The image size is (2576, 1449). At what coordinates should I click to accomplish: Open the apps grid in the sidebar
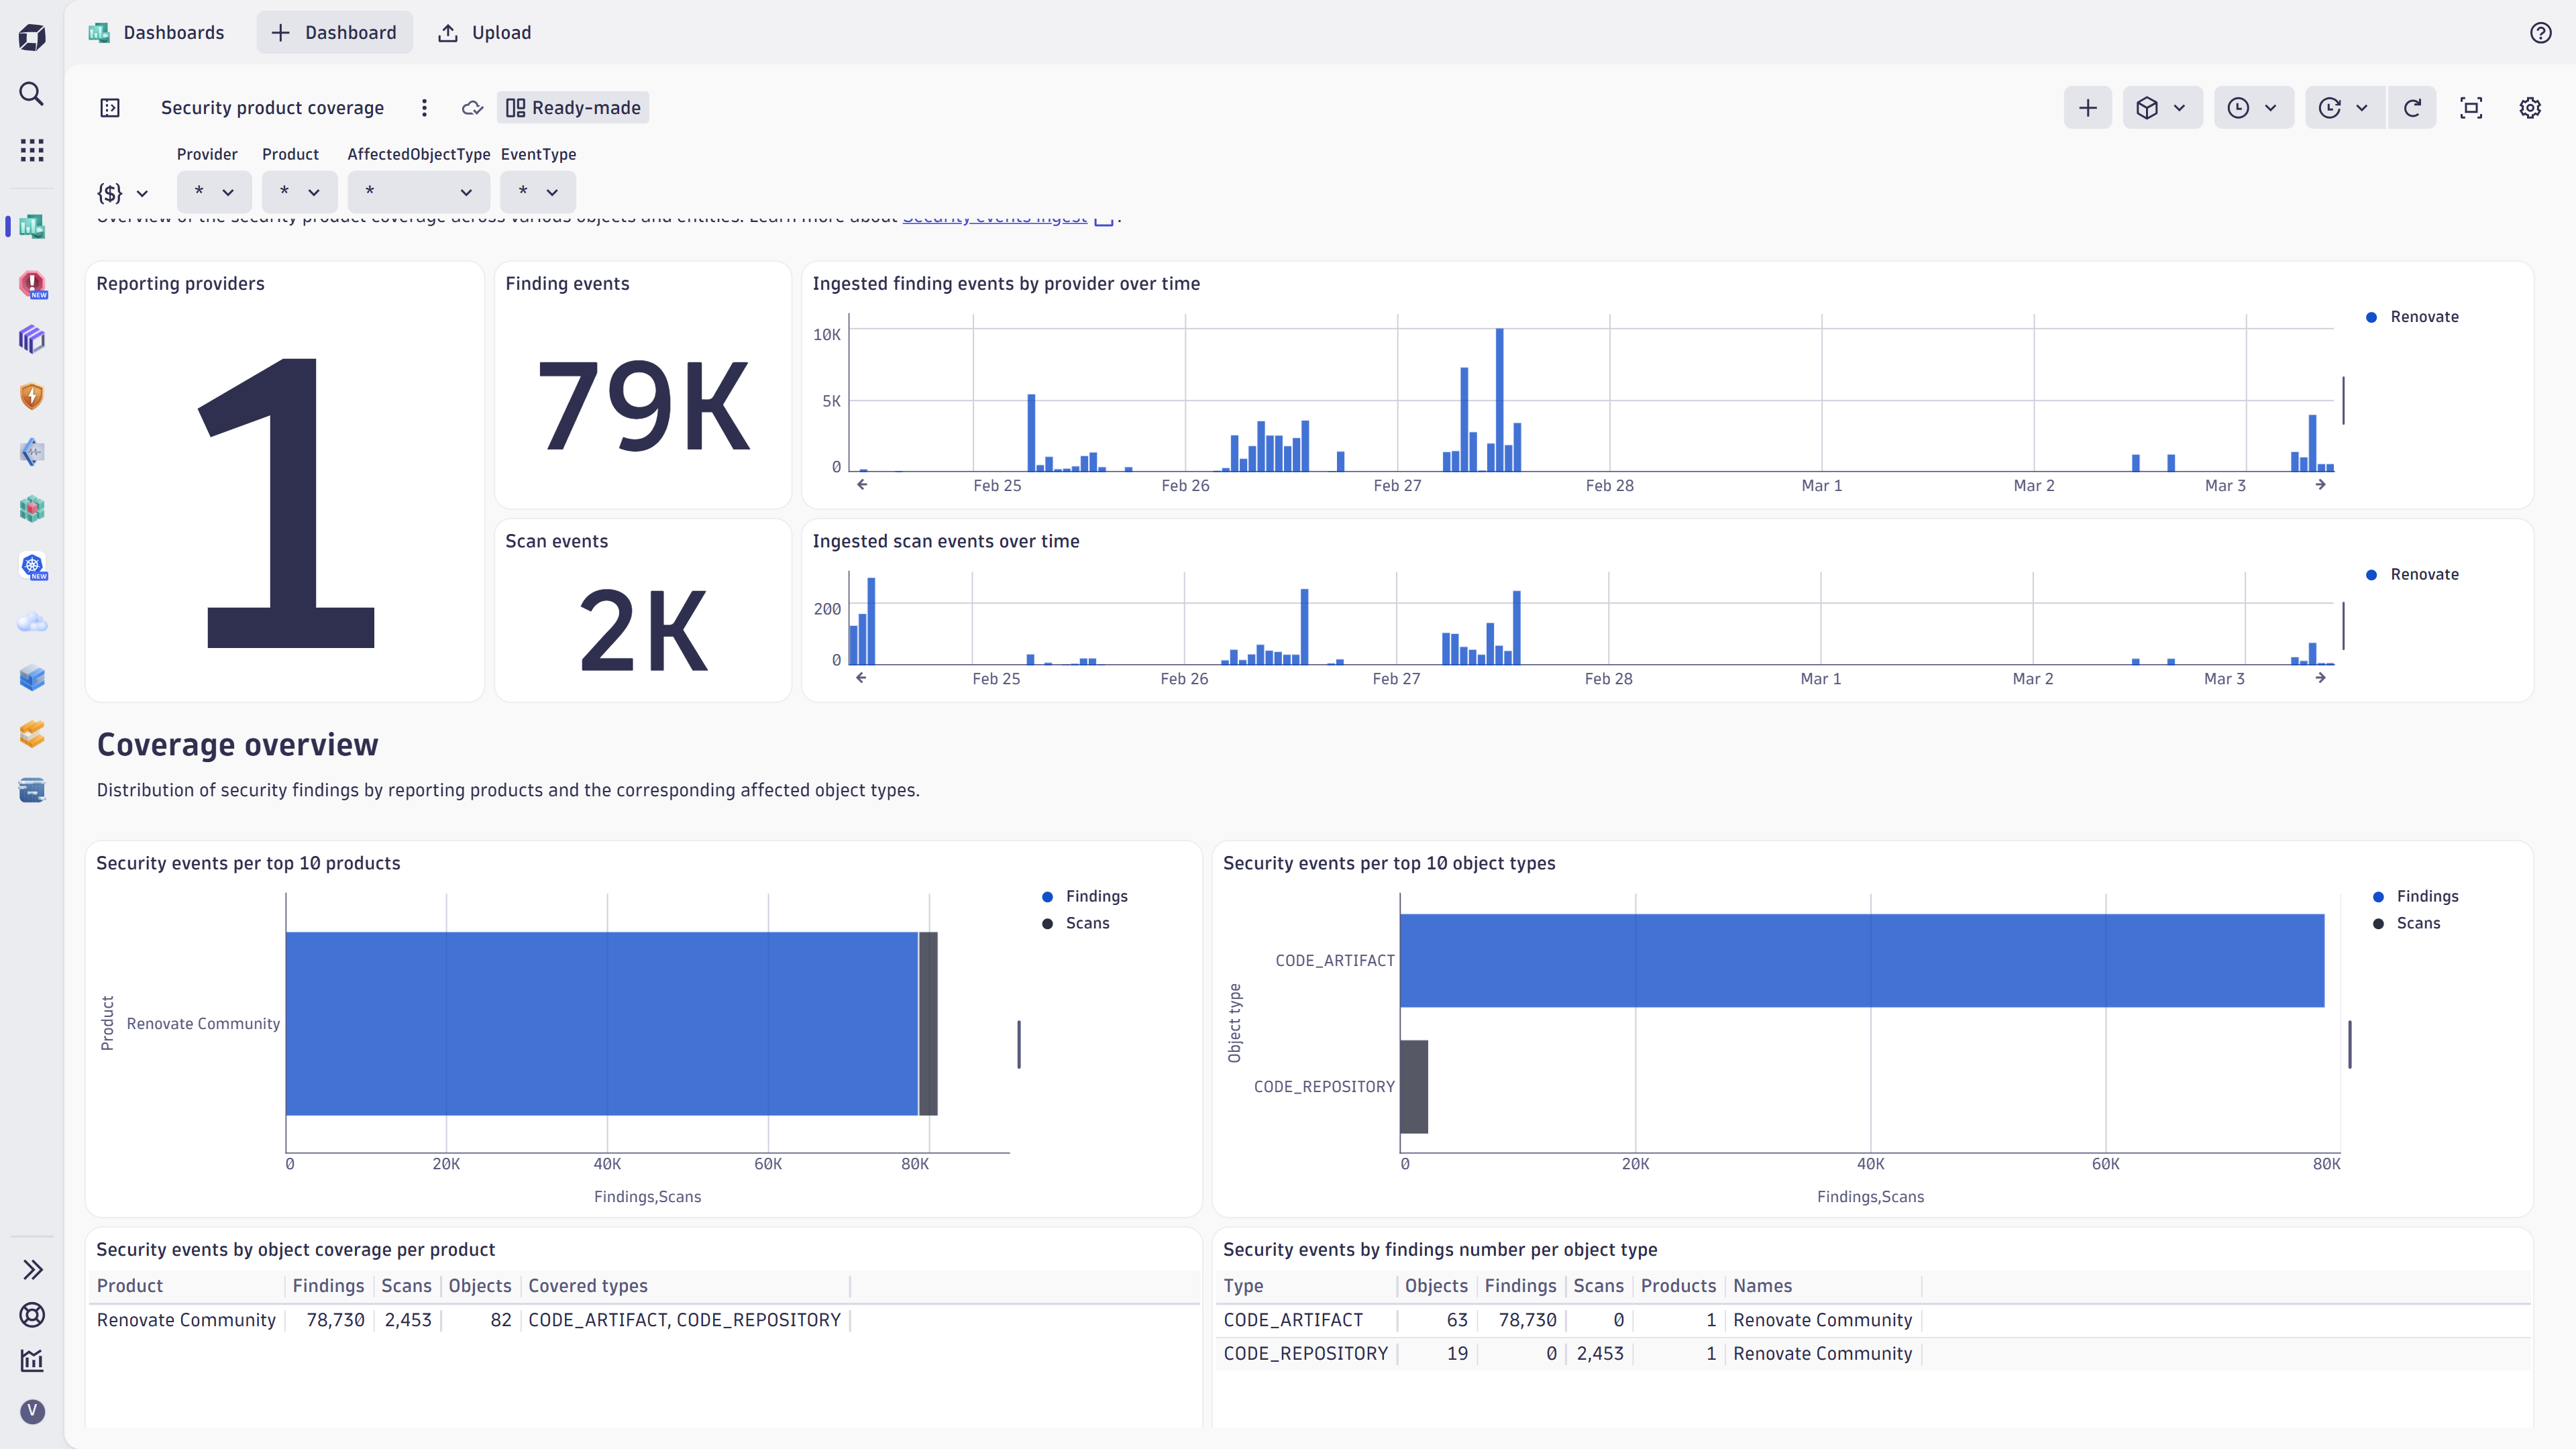[x=31, y=150]
